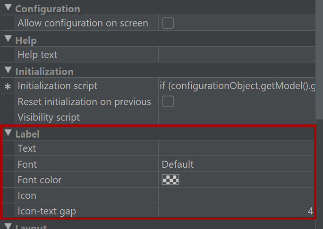Click the Icon value field
This screenshot has height=229, width=323.
pos(236,195)
